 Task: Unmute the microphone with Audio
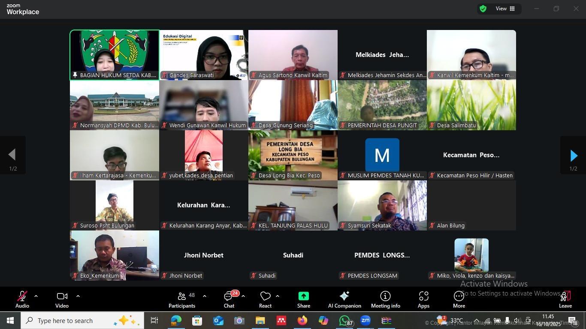22,299
